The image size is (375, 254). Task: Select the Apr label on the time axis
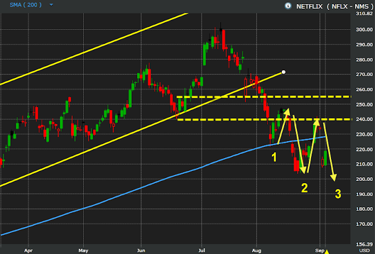(x=28, y=250)
